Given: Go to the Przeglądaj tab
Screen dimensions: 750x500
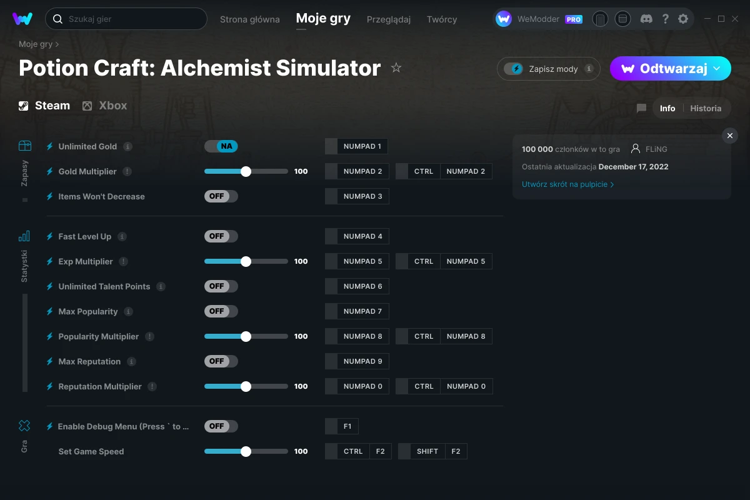Looking at the screenshot, I should point(389,19).
